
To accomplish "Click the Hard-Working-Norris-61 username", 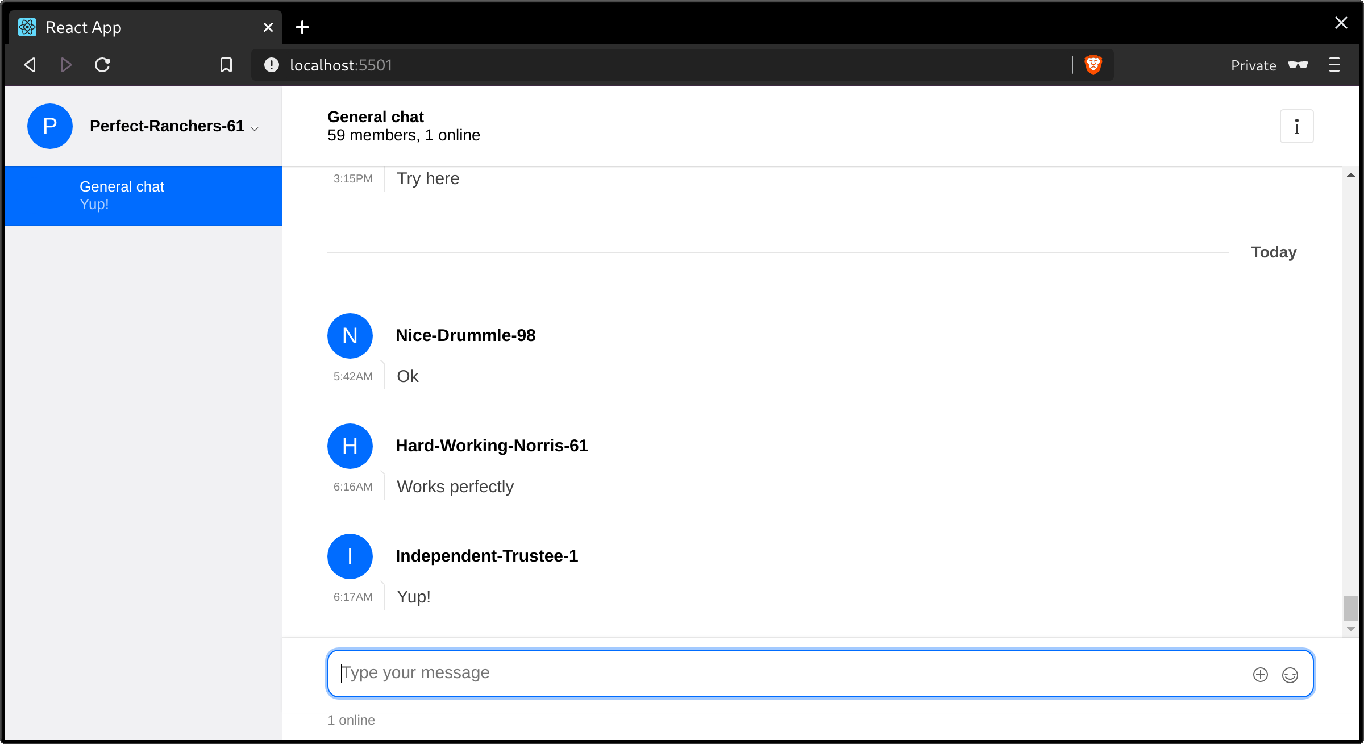I will (x=492, y=446).
